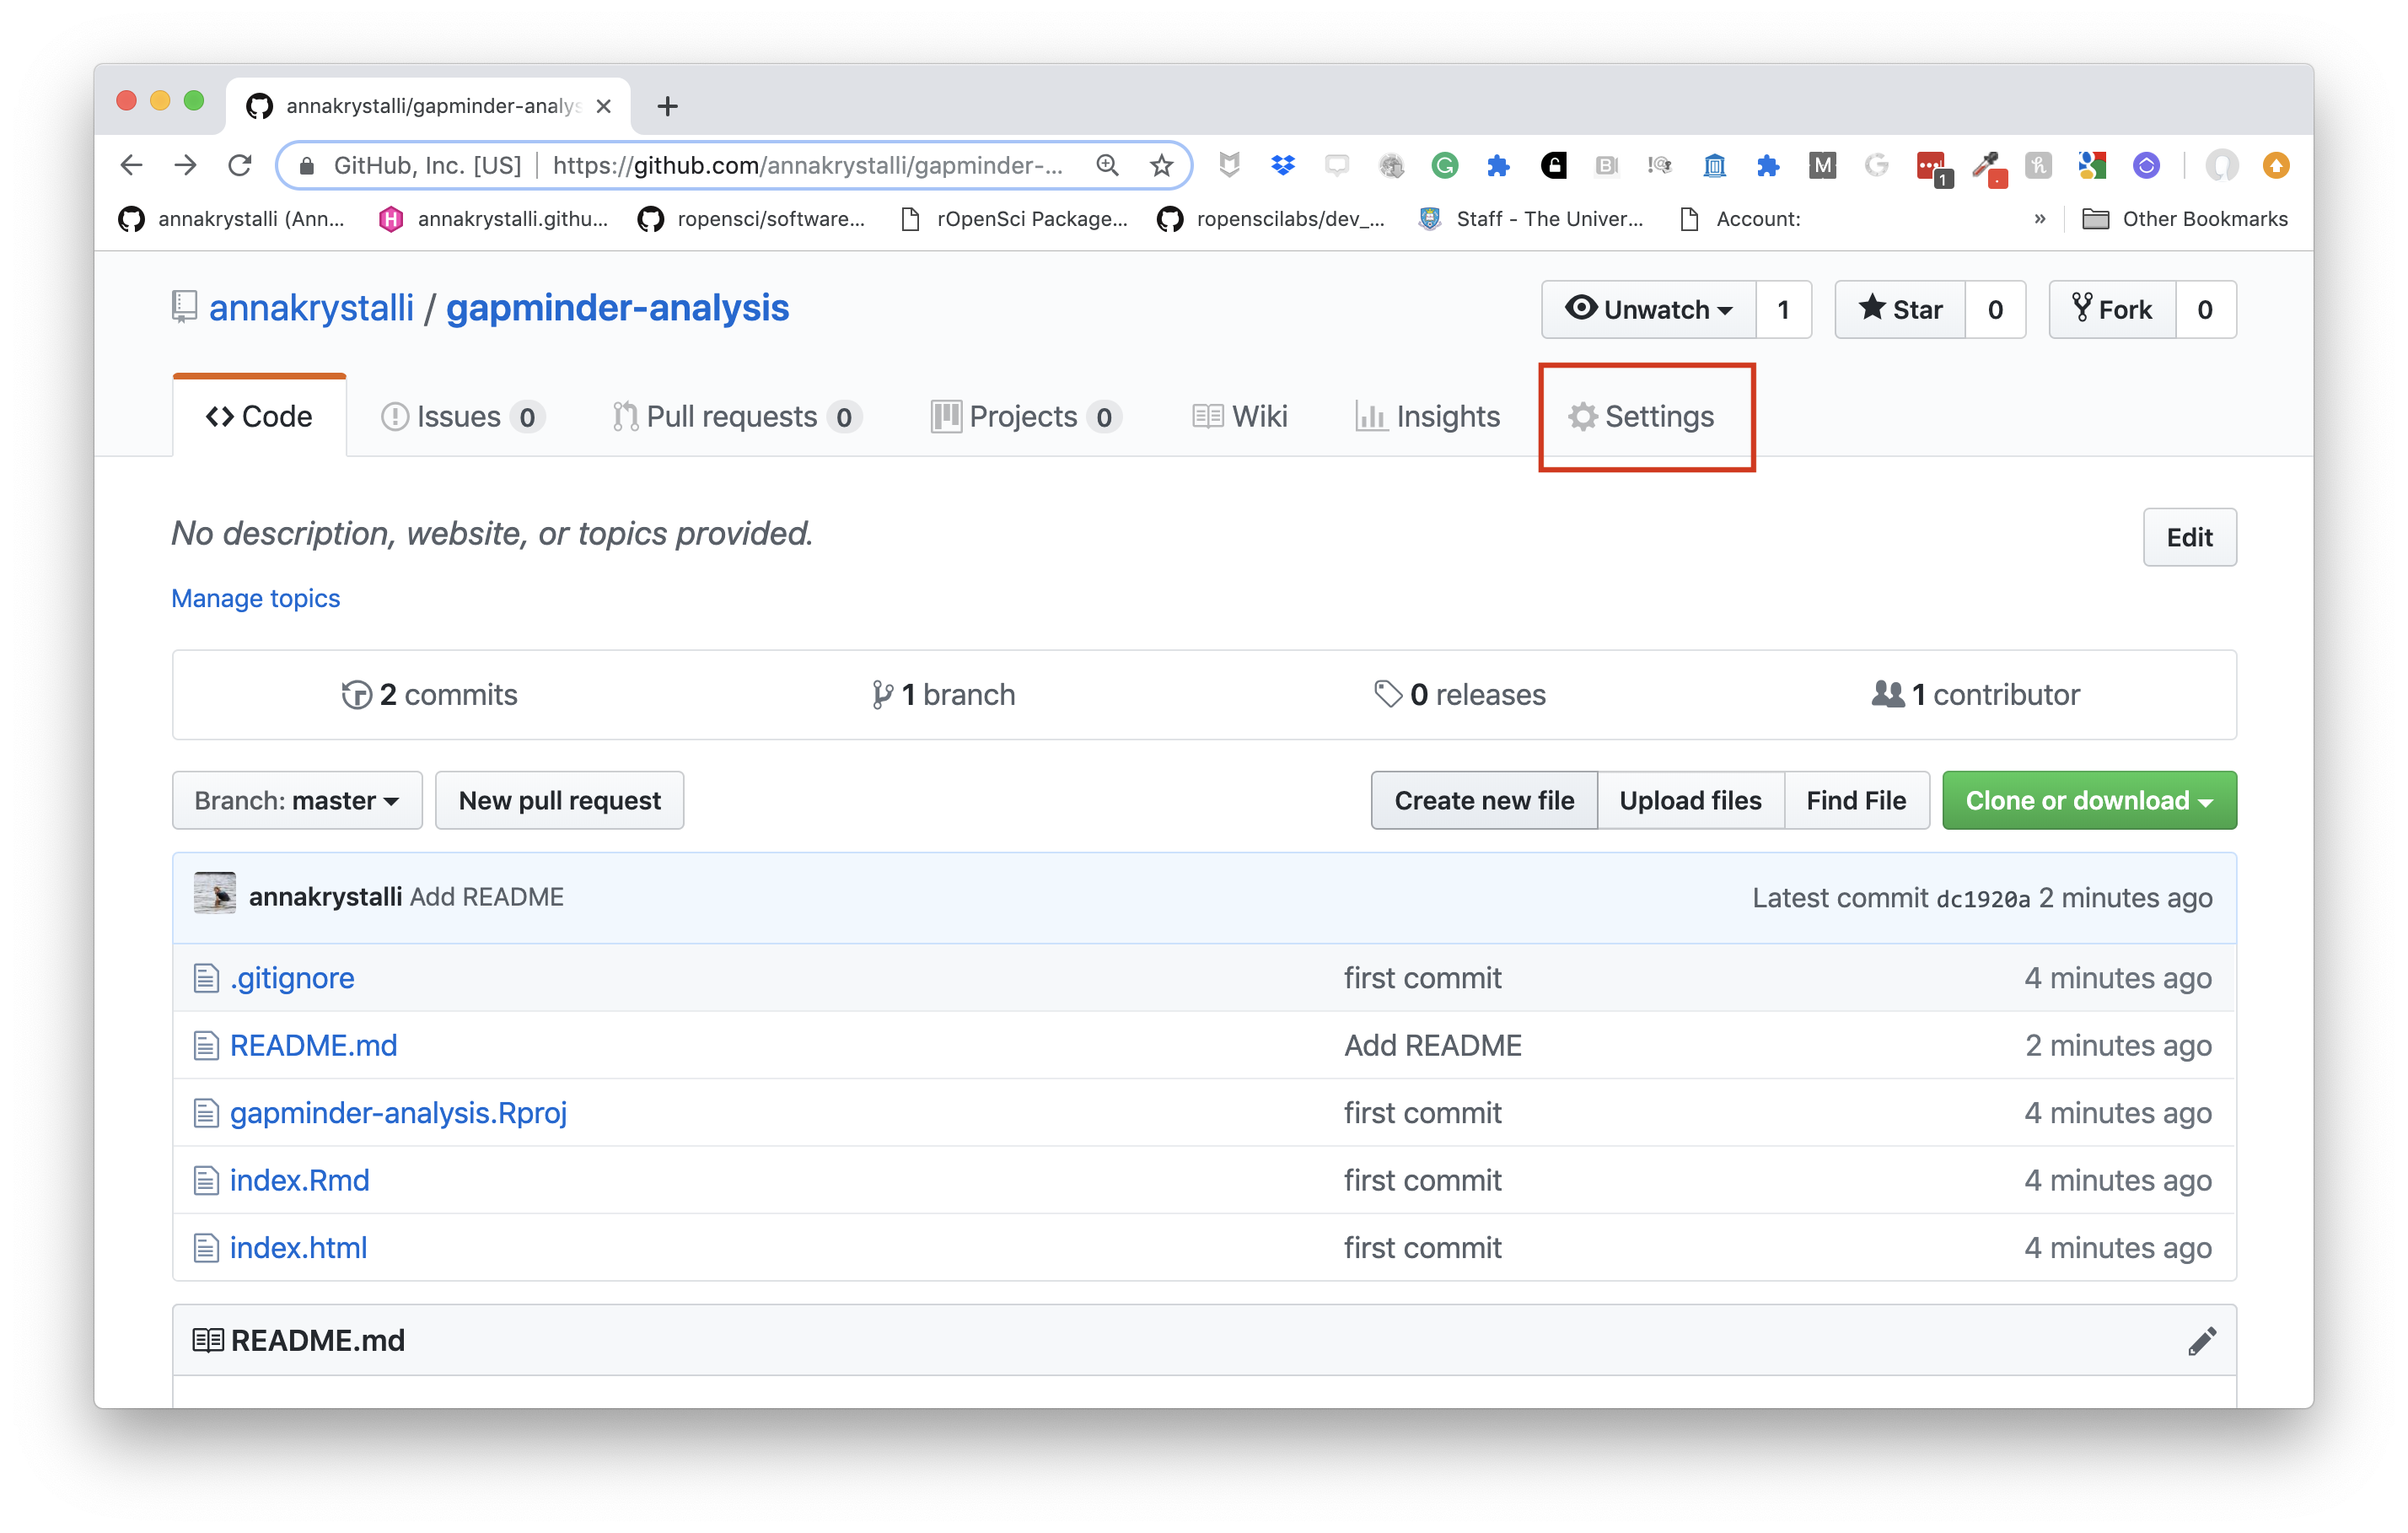Open the repository Settings tab
Screen dimensions: 2408x1533
click(1640, 416)
